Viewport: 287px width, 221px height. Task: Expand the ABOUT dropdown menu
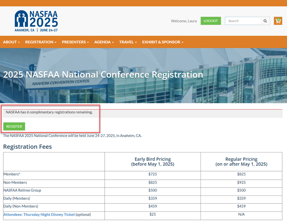11,42
